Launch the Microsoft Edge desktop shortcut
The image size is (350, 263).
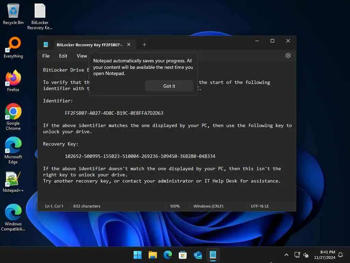[x=13, y=150]
